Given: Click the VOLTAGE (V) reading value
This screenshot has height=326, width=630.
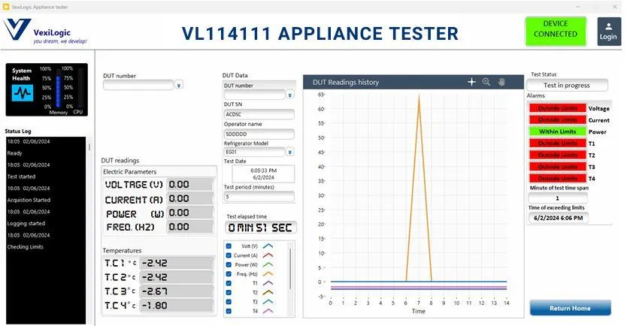Looking at the screenshot, I should point(189,184).
